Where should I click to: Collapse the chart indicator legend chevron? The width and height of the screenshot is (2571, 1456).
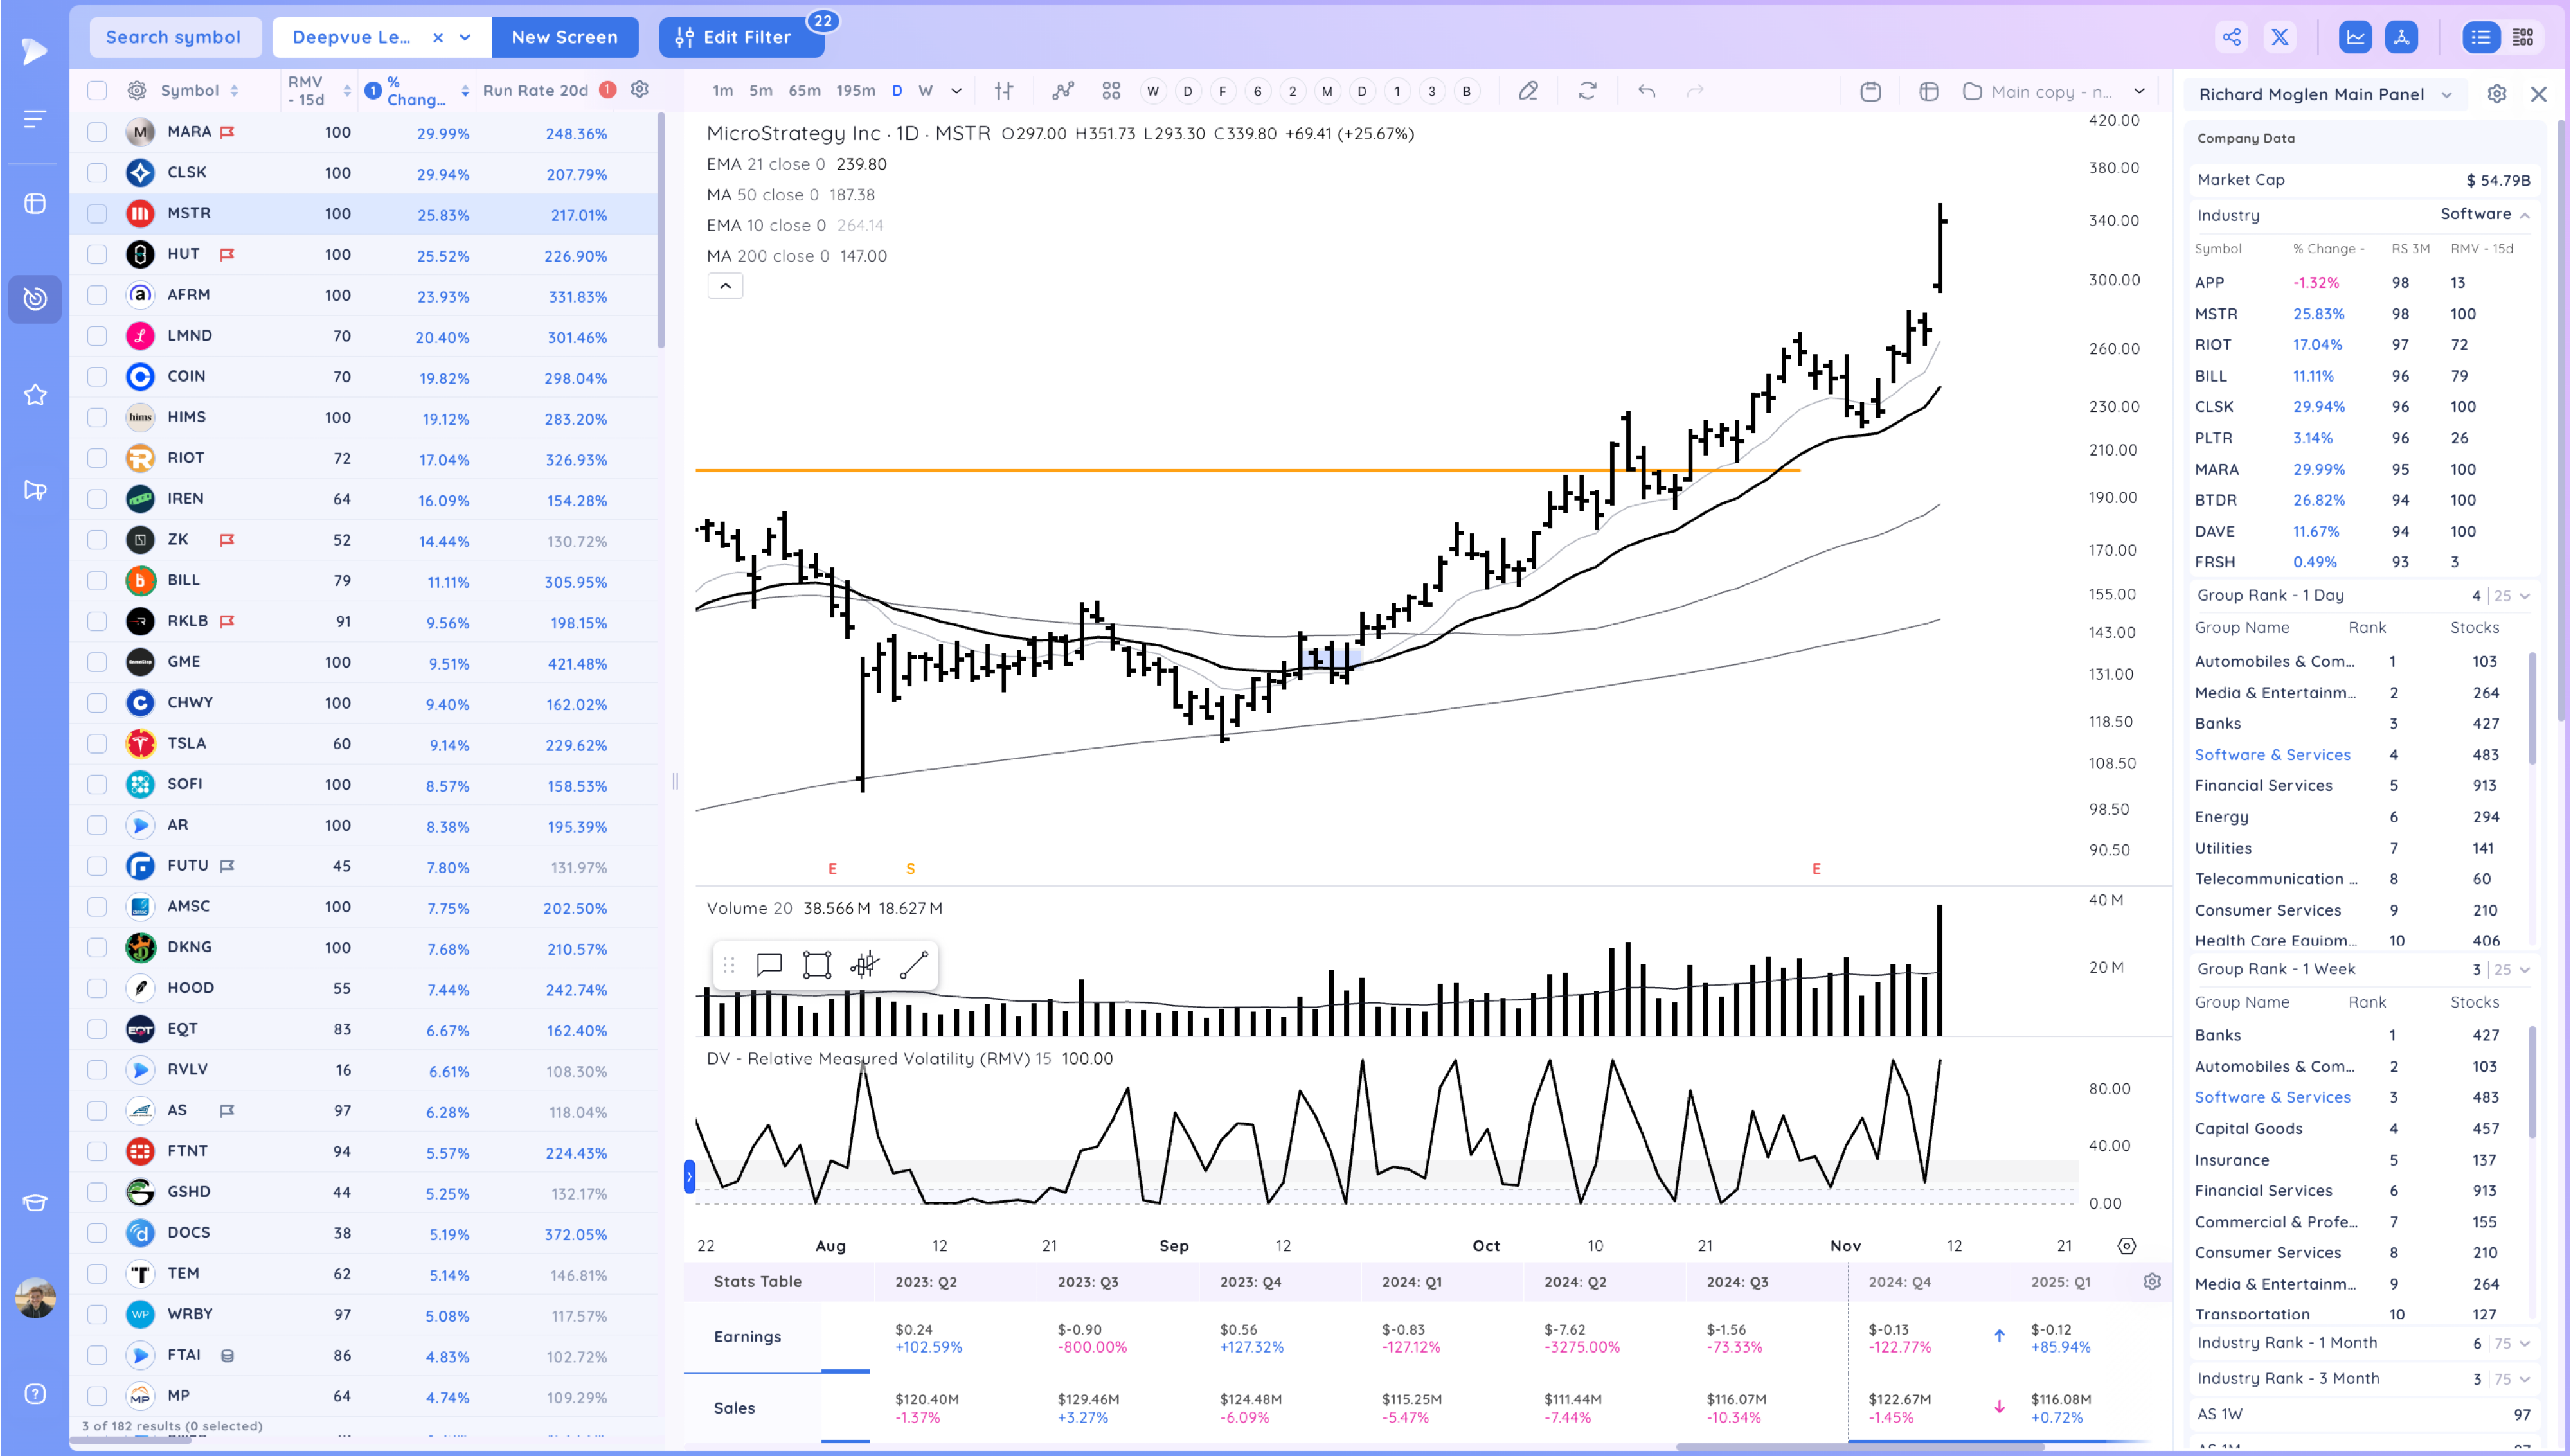pyautogui.click(x=725, y=286)
